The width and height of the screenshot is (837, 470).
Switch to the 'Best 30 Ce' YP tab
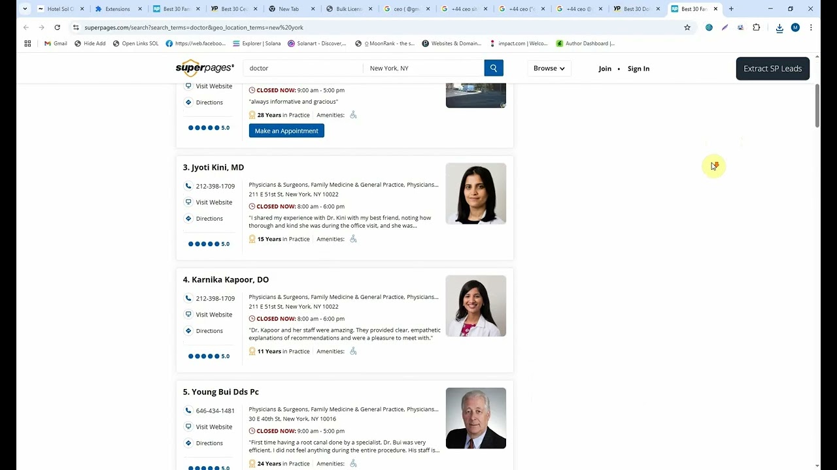coord(233,9)
